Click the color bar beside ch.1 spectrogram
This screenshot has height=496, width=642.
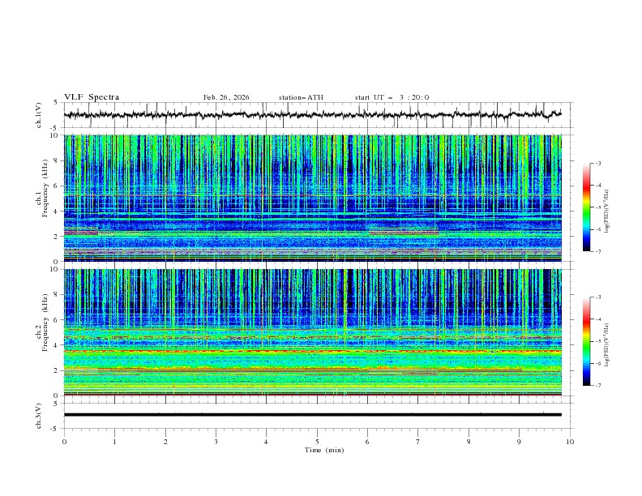click(586, 207)
